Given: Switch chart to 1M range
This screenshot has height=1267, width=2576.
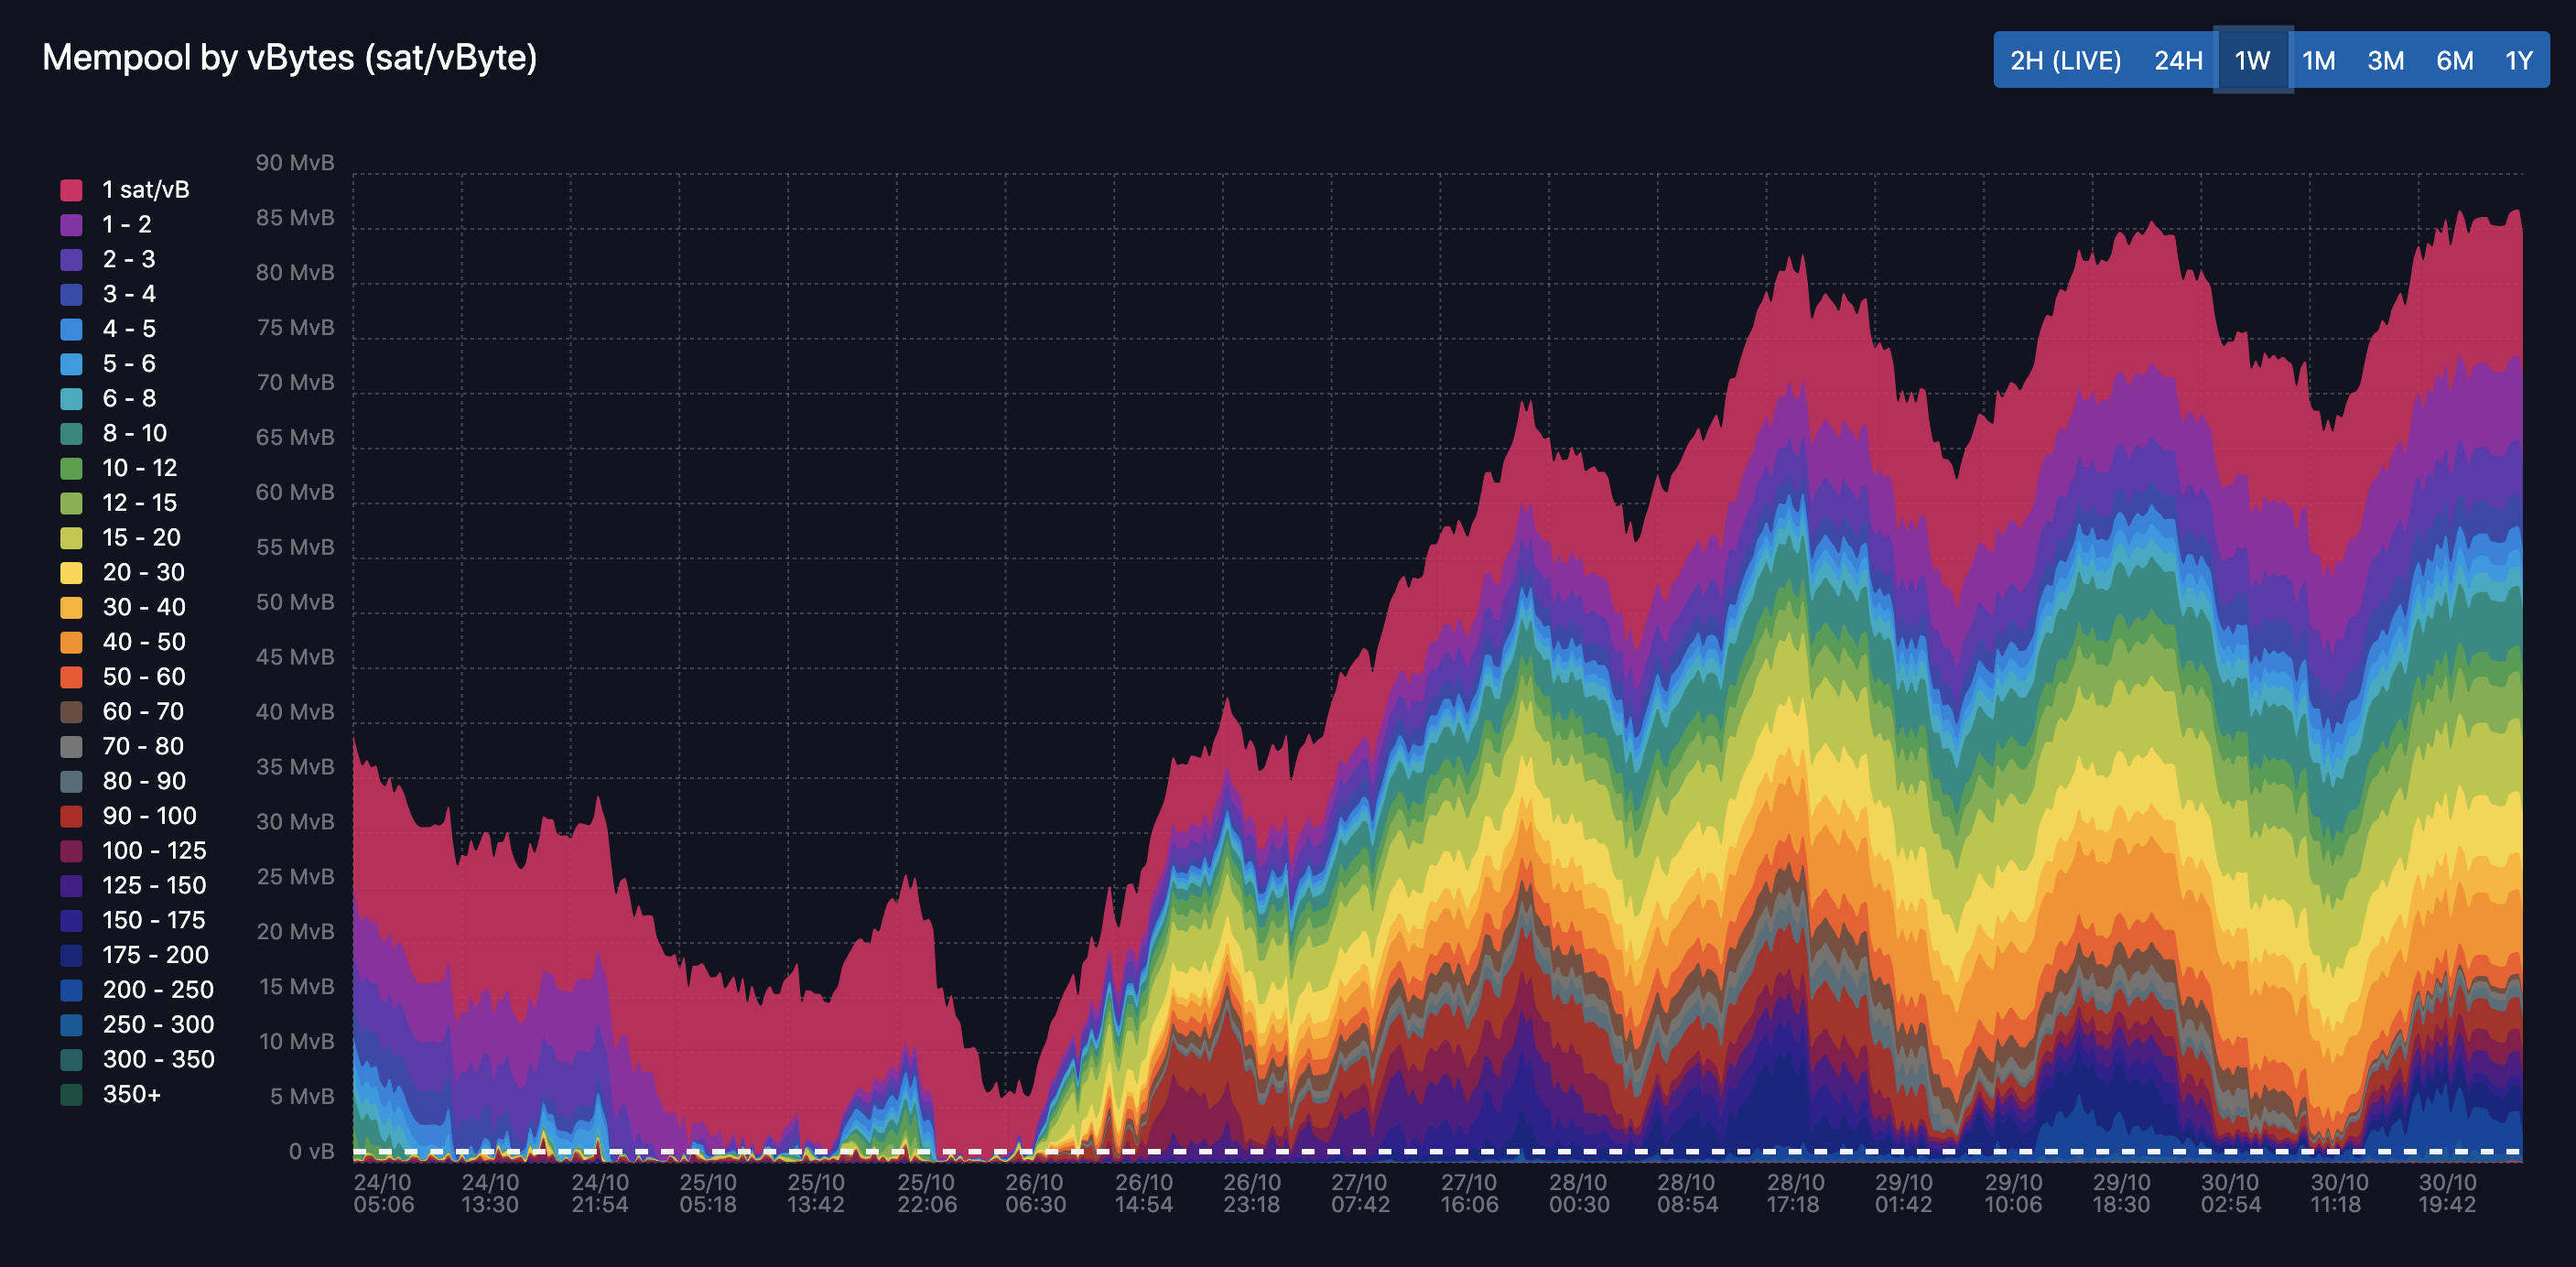Looking at the screenshot, I should pos(2318,60).
